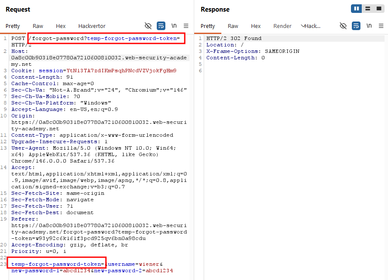The height and width of the screenshot is (280, 388).
Task: Open Hackvertor tab in Request
Action: pyautogui.click(x=92, y=26)
